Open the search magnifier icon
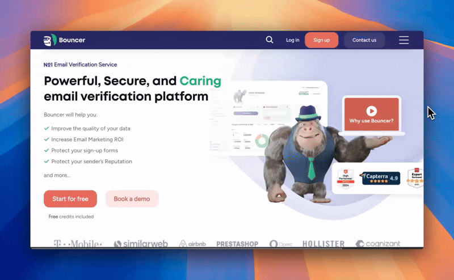Screen dimensions: 454x280 coord(270,40)
